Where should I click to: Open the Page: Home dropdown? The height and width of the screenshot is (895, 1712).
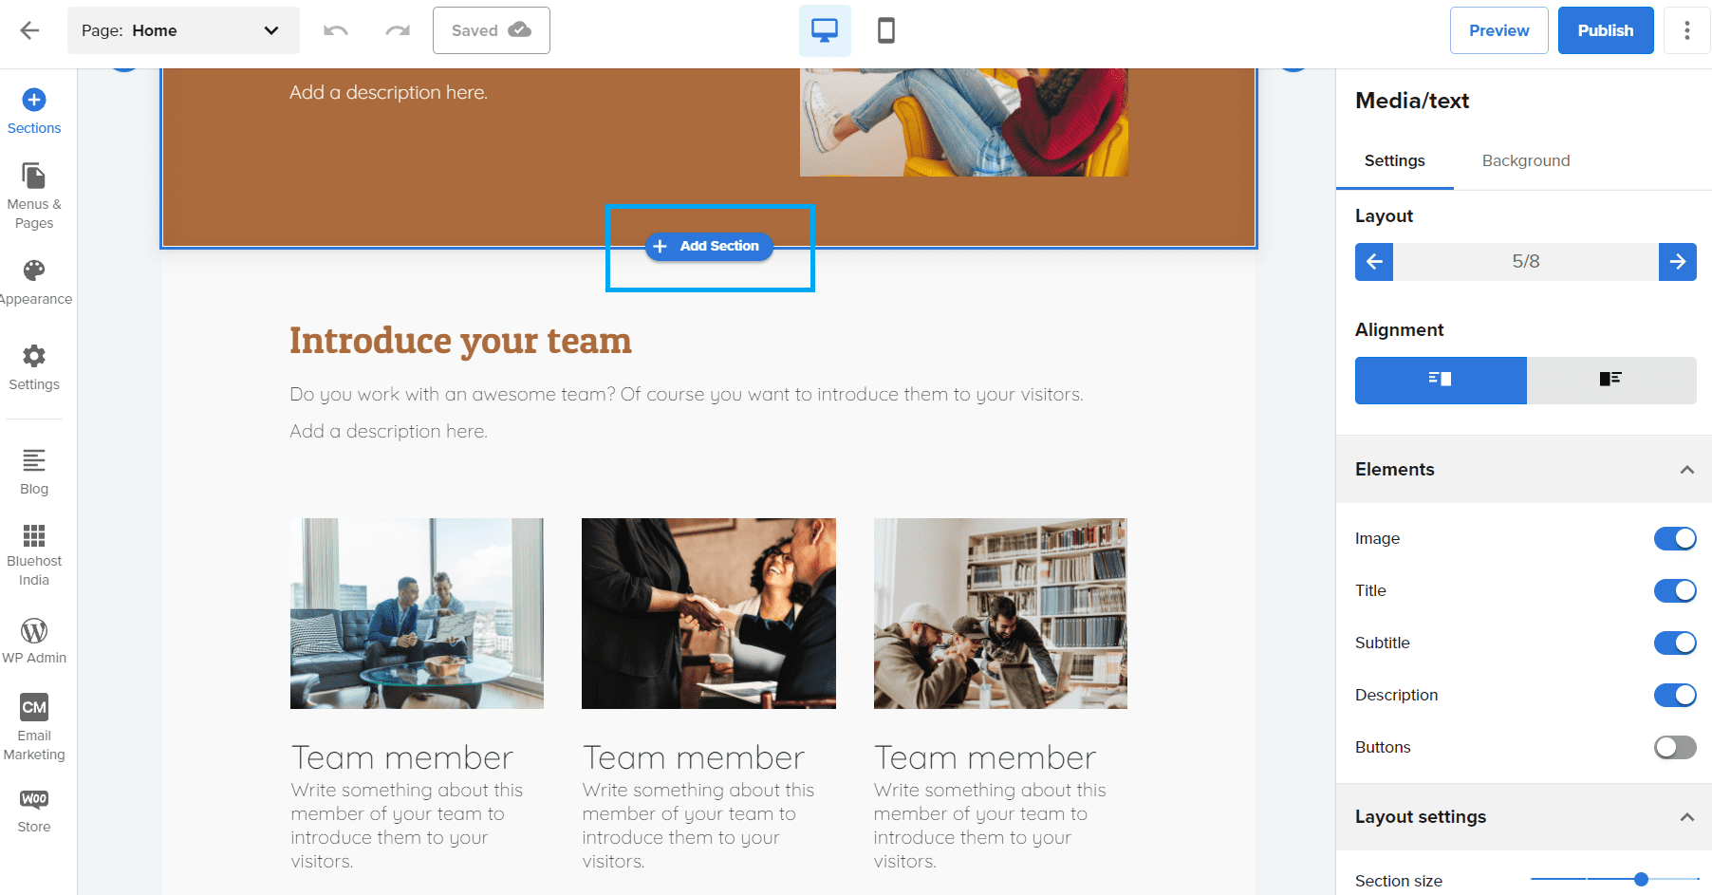[183, 30]
